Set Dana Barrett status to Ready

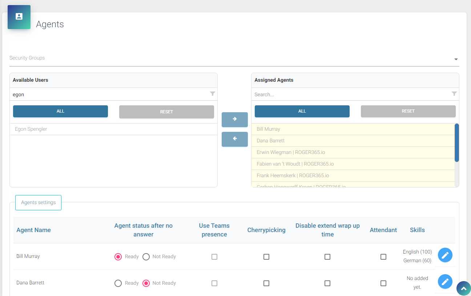point(118,283)
